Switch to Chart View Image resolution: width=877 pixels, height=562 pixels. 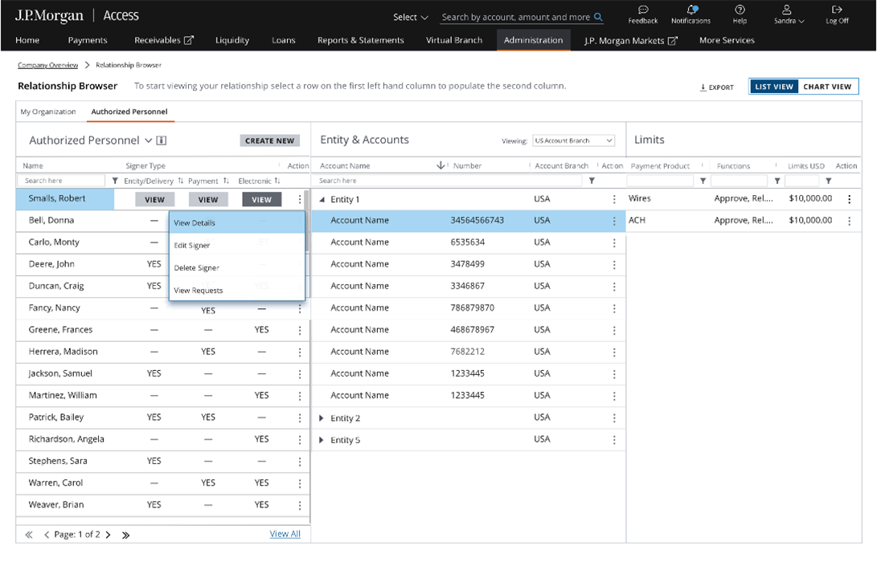827,87
